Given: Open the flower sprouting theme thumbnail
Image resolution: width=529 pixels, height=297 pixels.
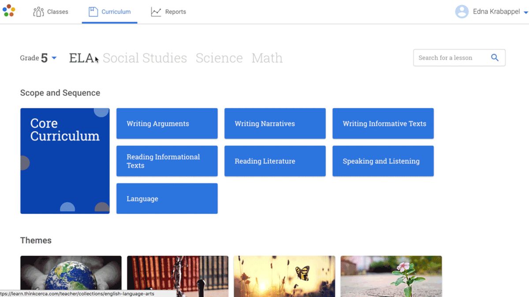Looking at the screenshot, I should tap(391, 276).
